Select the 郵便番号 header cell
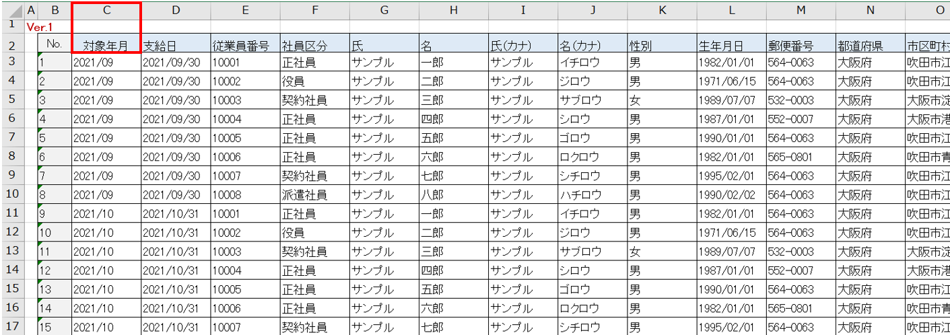Viewport: 950px width, 335px height. pos(801,45)
